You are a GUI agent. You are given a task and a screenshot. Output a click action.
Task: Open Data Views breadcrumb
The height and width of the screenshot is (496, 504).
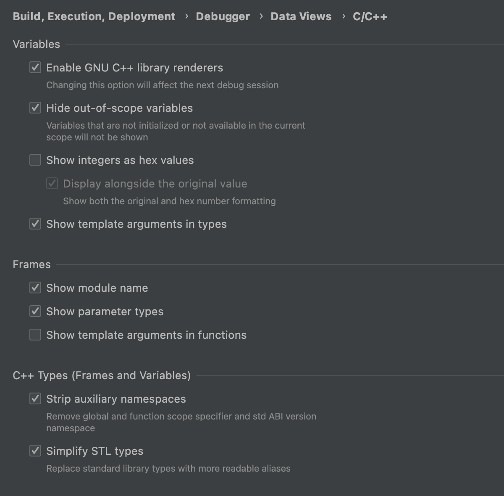pyautogui.click(x=301, y=16)
